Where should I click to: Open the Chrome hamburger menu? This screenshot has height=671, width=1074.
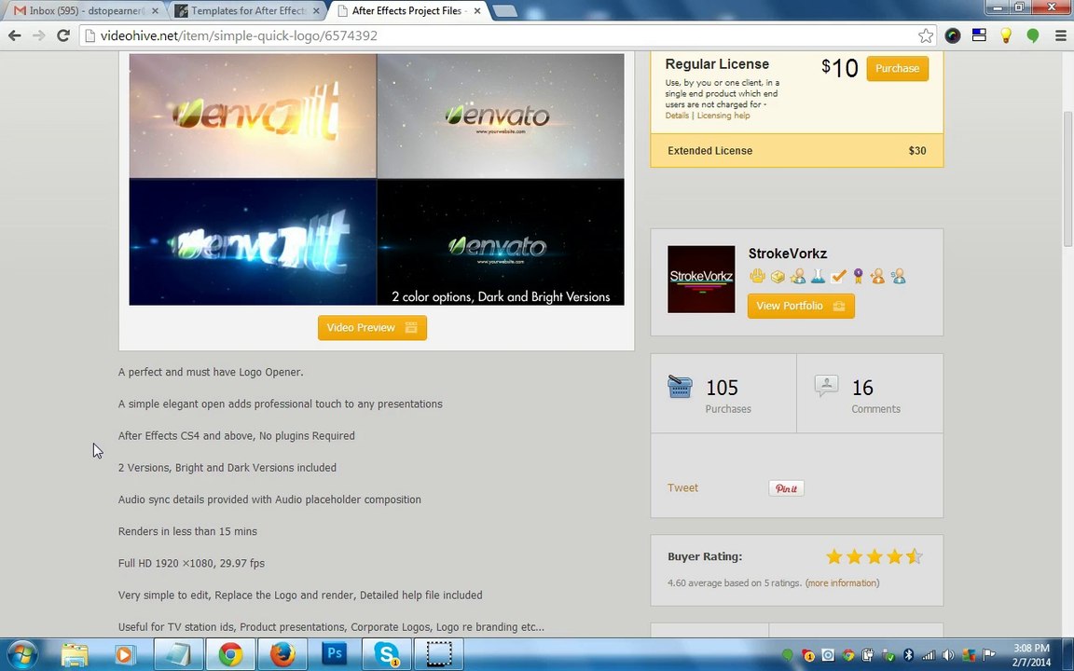[1060, 35]
